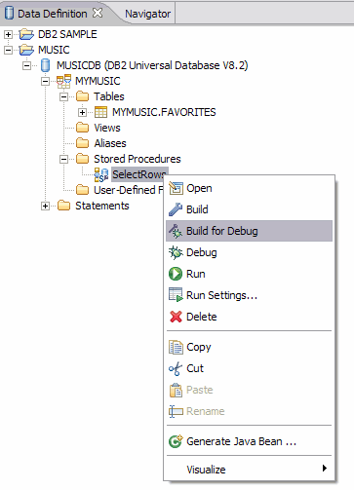This screenshot has width=354, height=490.
Task: Click the Data Definition tab database icon
Action: coord(10,14)
